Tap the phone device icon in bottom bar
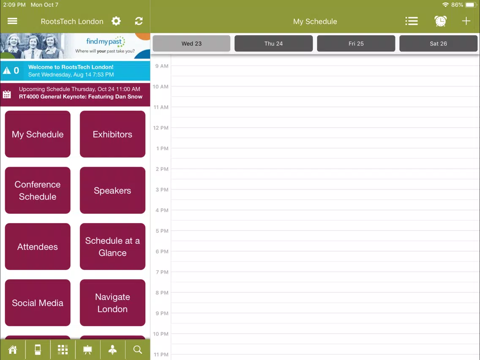Image resolution: width=480 pixels, height=360 pixels. click(x=38, y=349)
